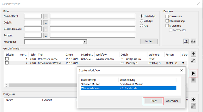Open Person lookup ellipsis button

click(x=45, y=36)
